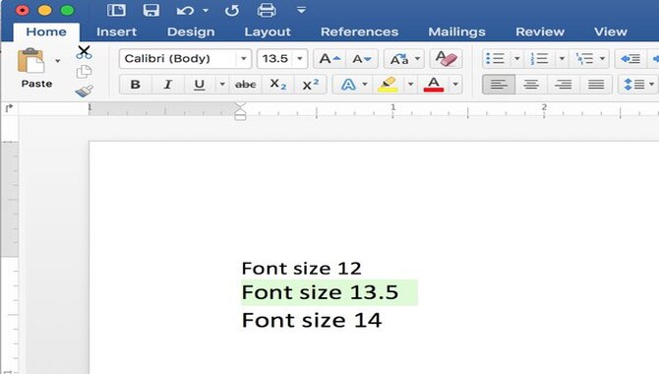Expand the 13.5 font size dropdown

300,58
